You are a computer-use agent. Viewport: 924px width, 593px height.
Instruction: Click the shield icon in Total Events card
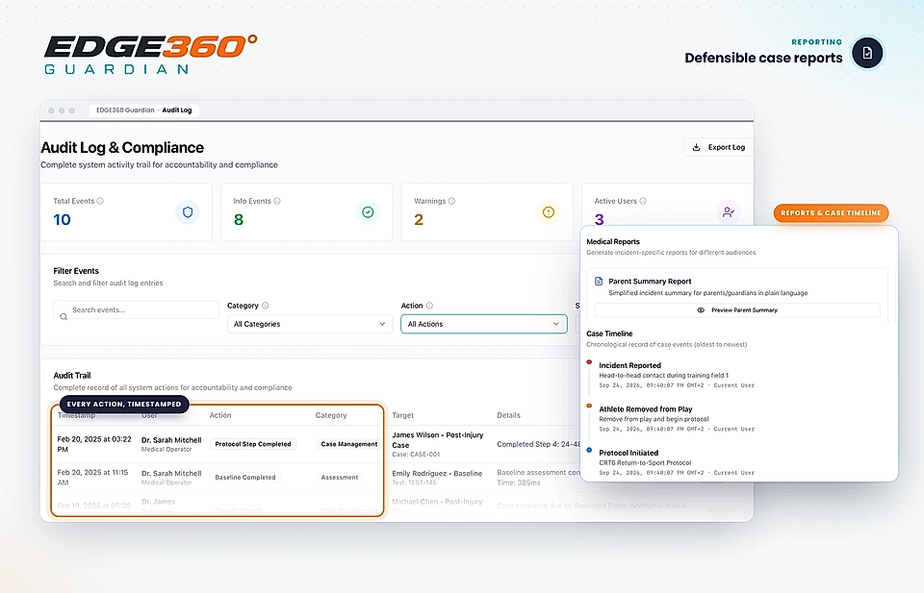(188, 212)
